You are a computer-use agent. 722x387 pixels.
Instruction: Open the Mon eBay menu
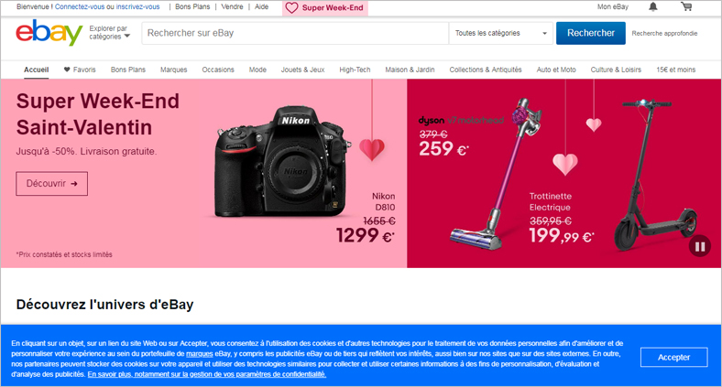click(x=612, y=7)
